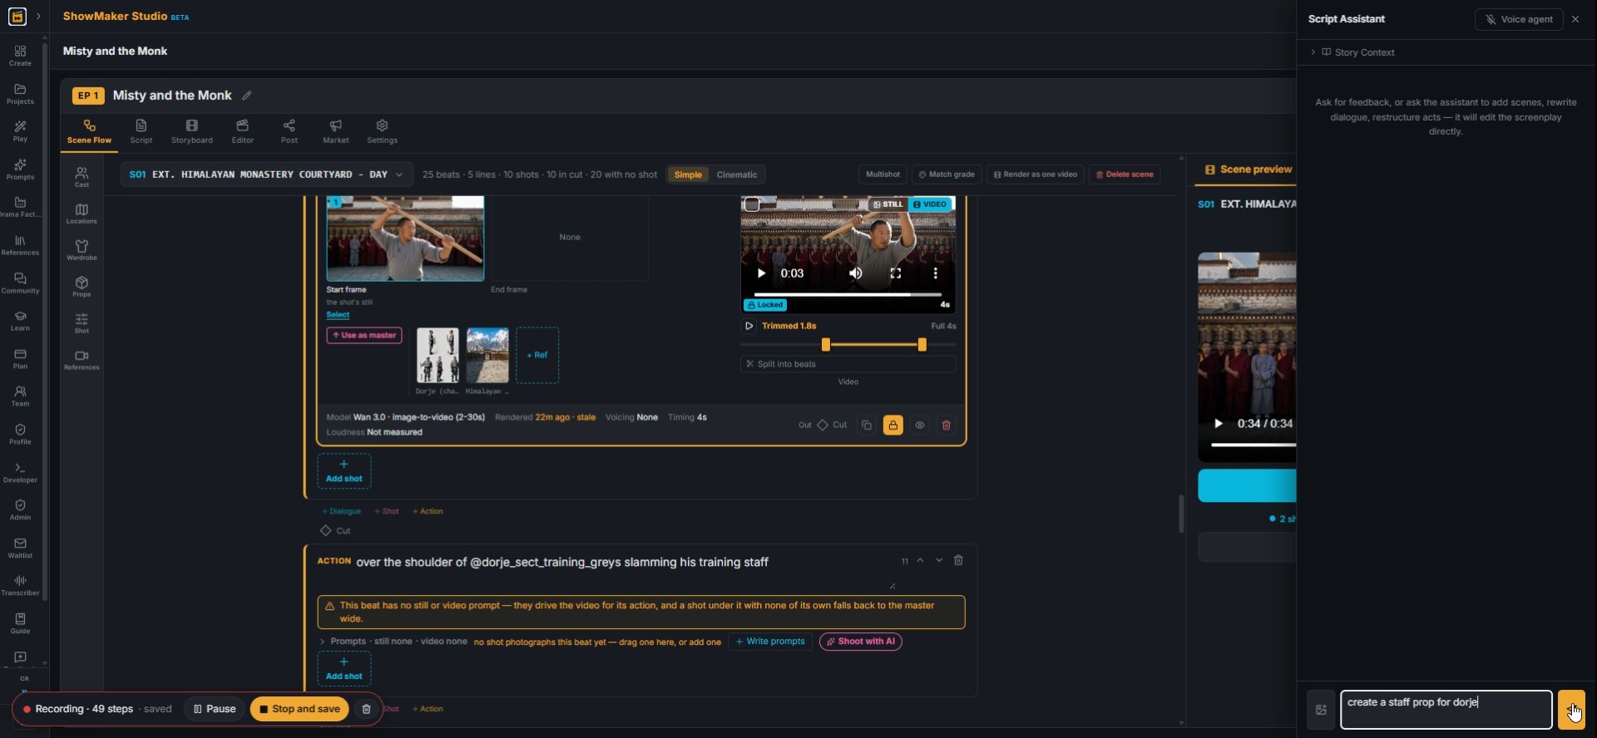Screen dimensions: 1597x738
Task: Open the Market tab
Action: pos(336,131)
